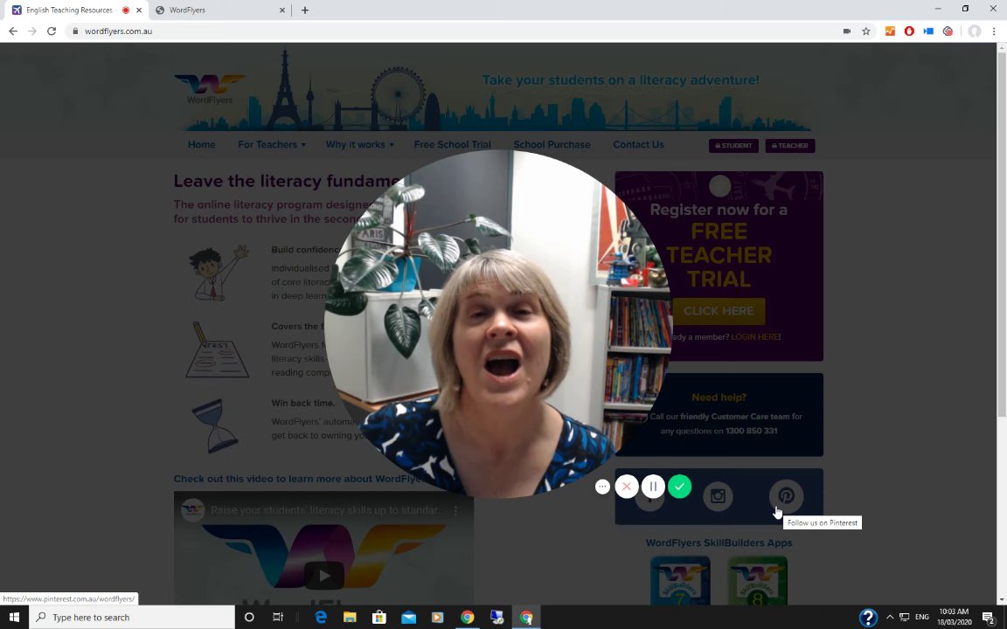Open Chrome's three-dot menu
1007x629 pixels.
click(x=994, y=31)
